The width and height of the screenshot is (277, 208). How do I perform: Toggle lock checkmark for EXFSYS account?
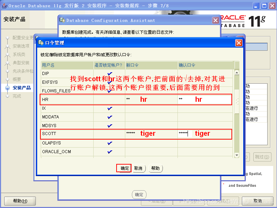(110, 82)
